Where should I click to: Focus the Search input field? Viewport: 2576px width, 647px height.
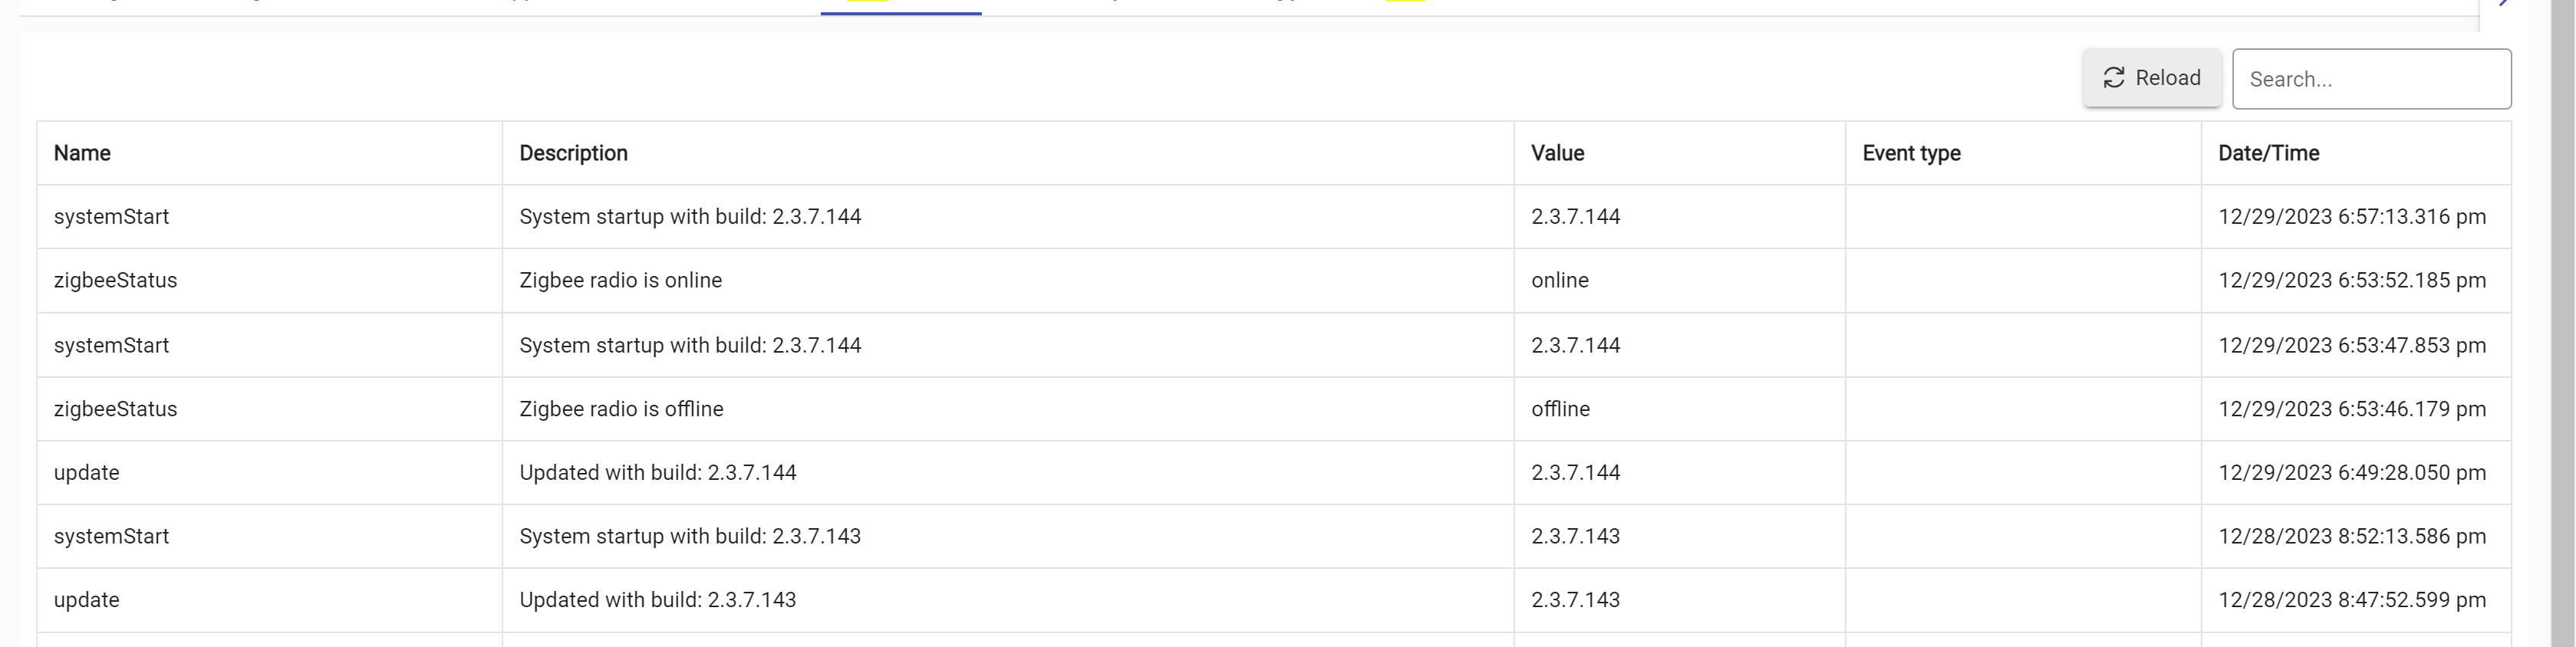[x=2370, y=79]
